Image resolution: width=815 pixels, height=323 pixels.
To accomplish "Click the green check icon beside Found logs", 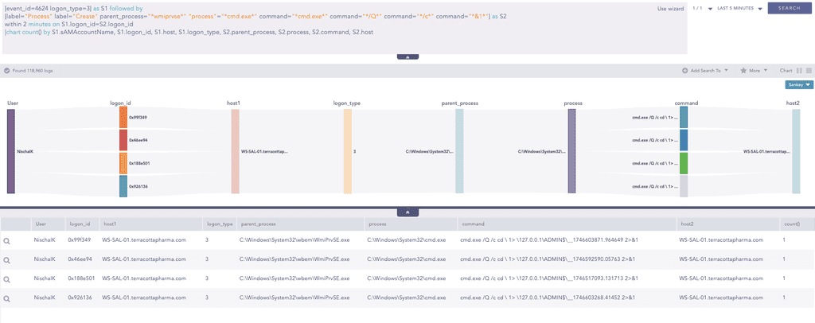I will pos(7,70).
